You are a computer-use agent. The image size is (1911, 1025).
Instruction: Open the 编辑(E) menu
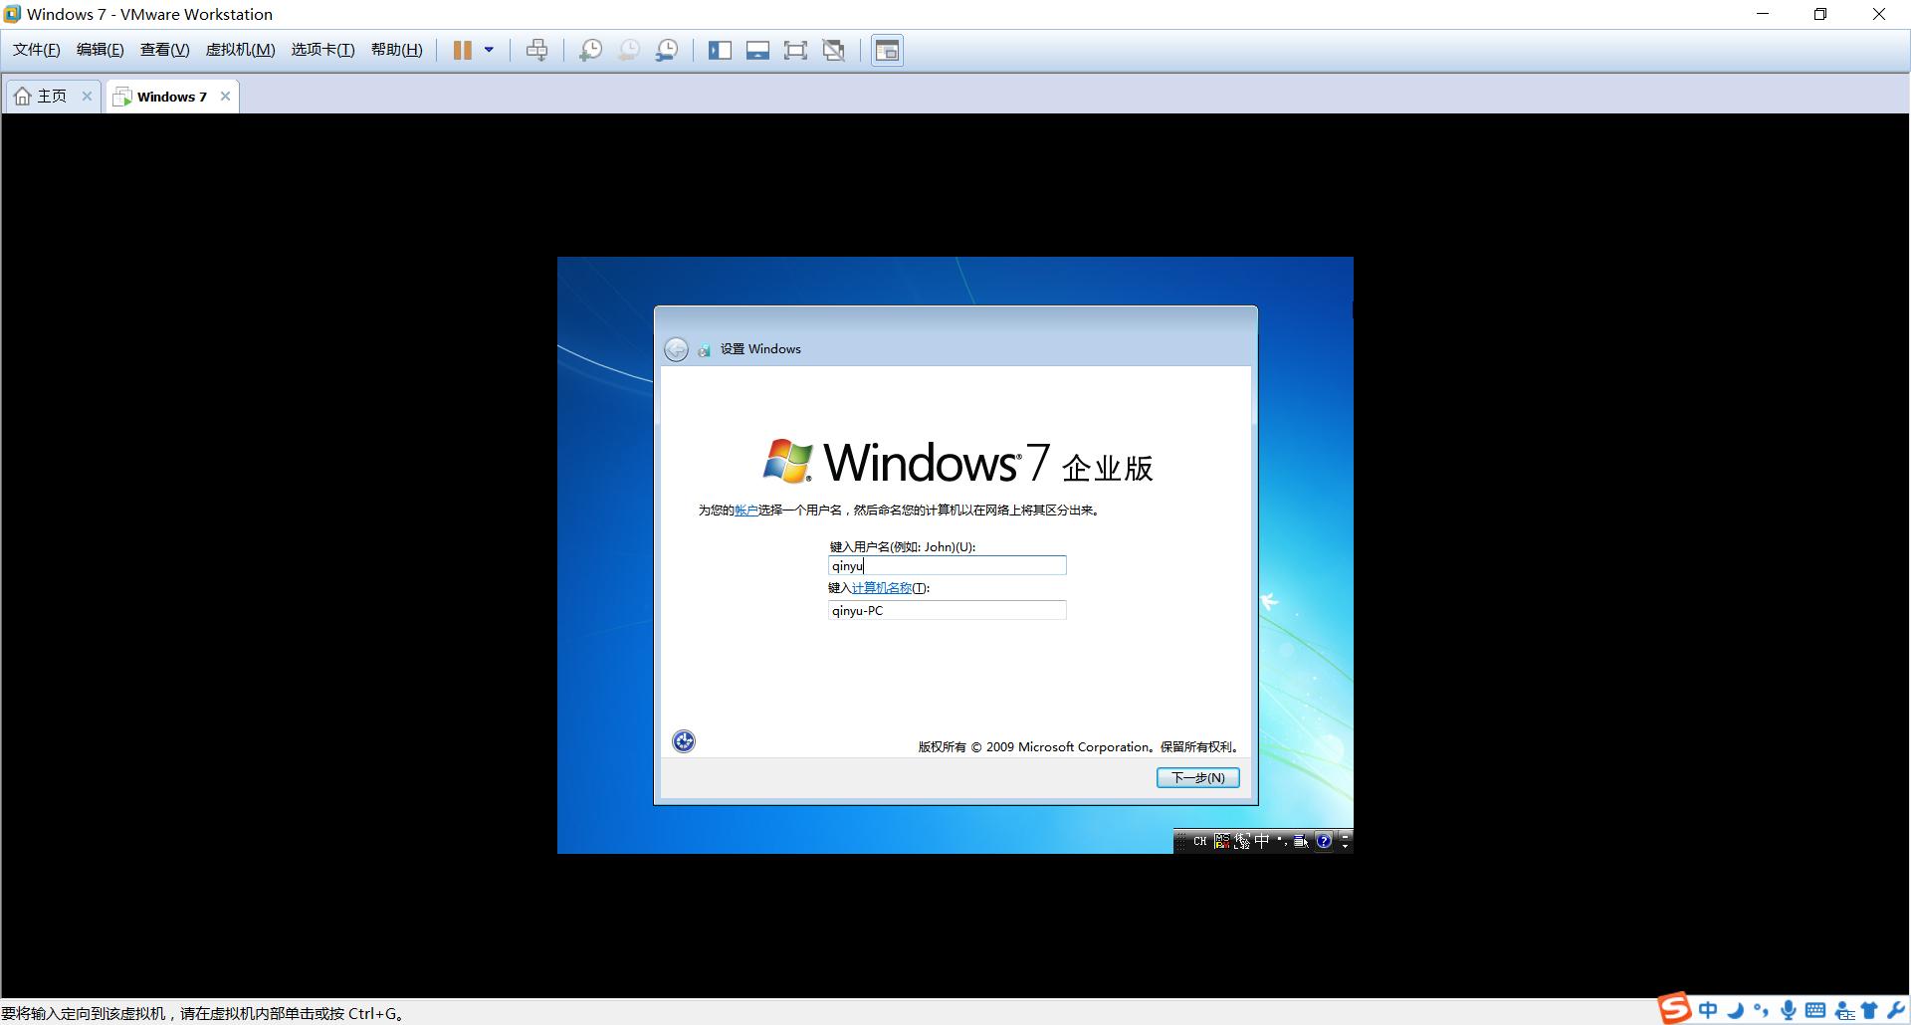click(x=100, y=50)
